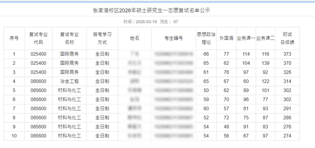Click the 业务课一 column header

tap(246, 38)
